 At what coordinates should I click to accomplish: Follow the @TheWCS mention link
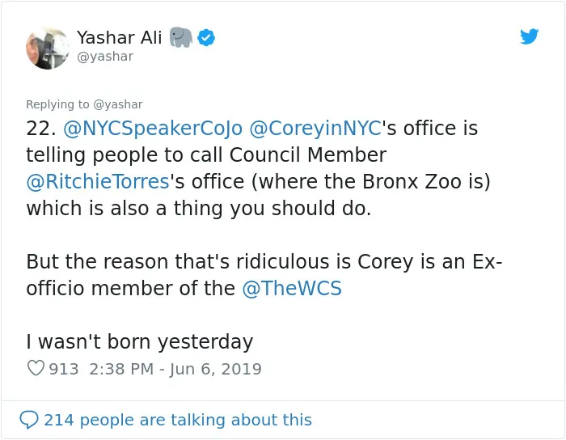[x=292, y=289]
